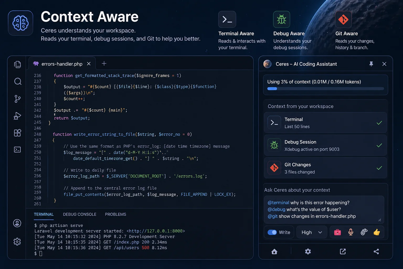
Task: Open the High effort dropdown
Action: coord(311,232)
